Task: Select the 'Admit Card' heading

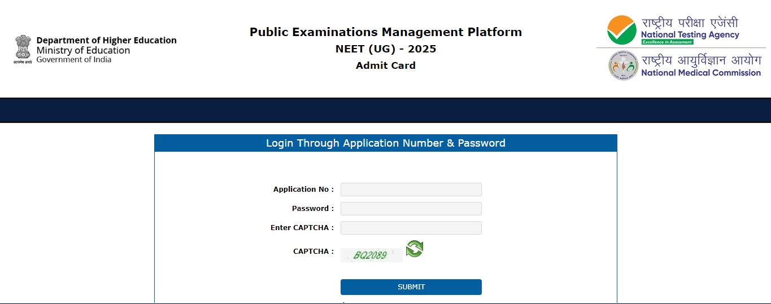Action: [386, 65]
